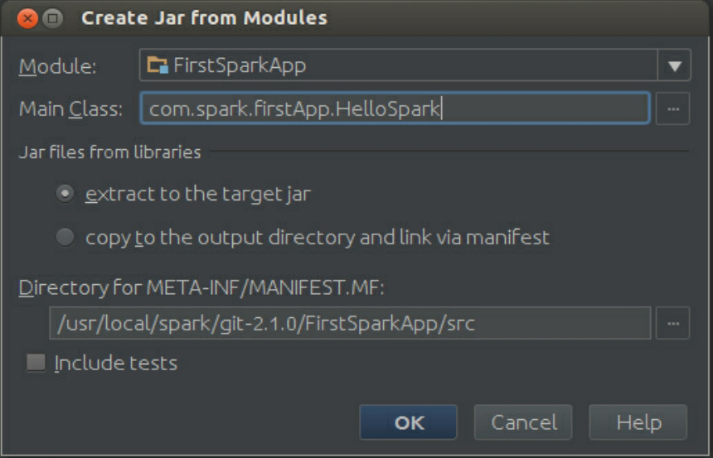Click into the Main Class text field
The height and width of the screenshot is (458, 713).
(395, 108)
